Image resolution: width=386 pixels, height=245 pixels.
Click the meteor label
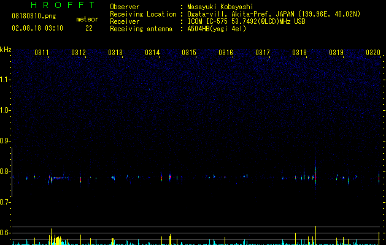click(x=87, y=19)
